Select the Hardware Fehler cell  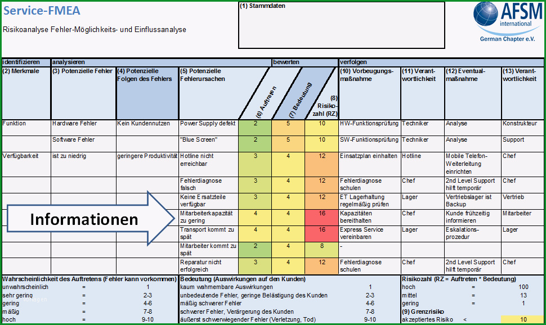tap(83, 128)
